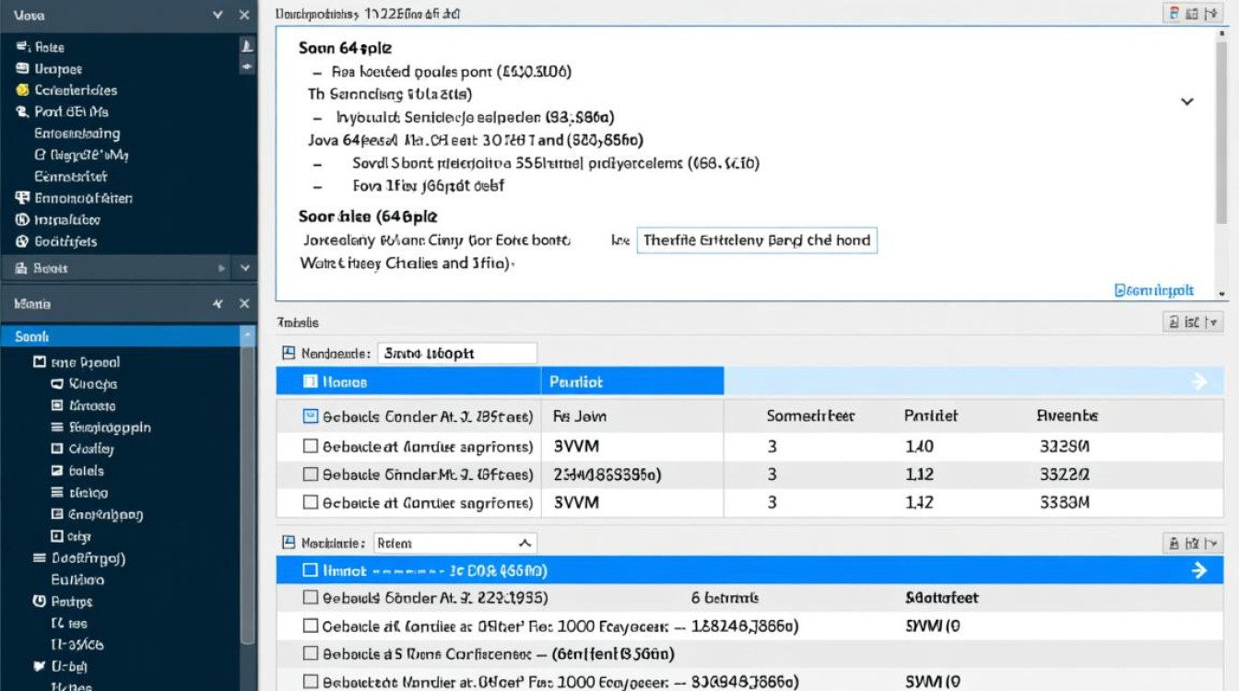Click the pin icon in the lower sidebar panel header
The image size is (1239, 691).
tap(218, 303)
